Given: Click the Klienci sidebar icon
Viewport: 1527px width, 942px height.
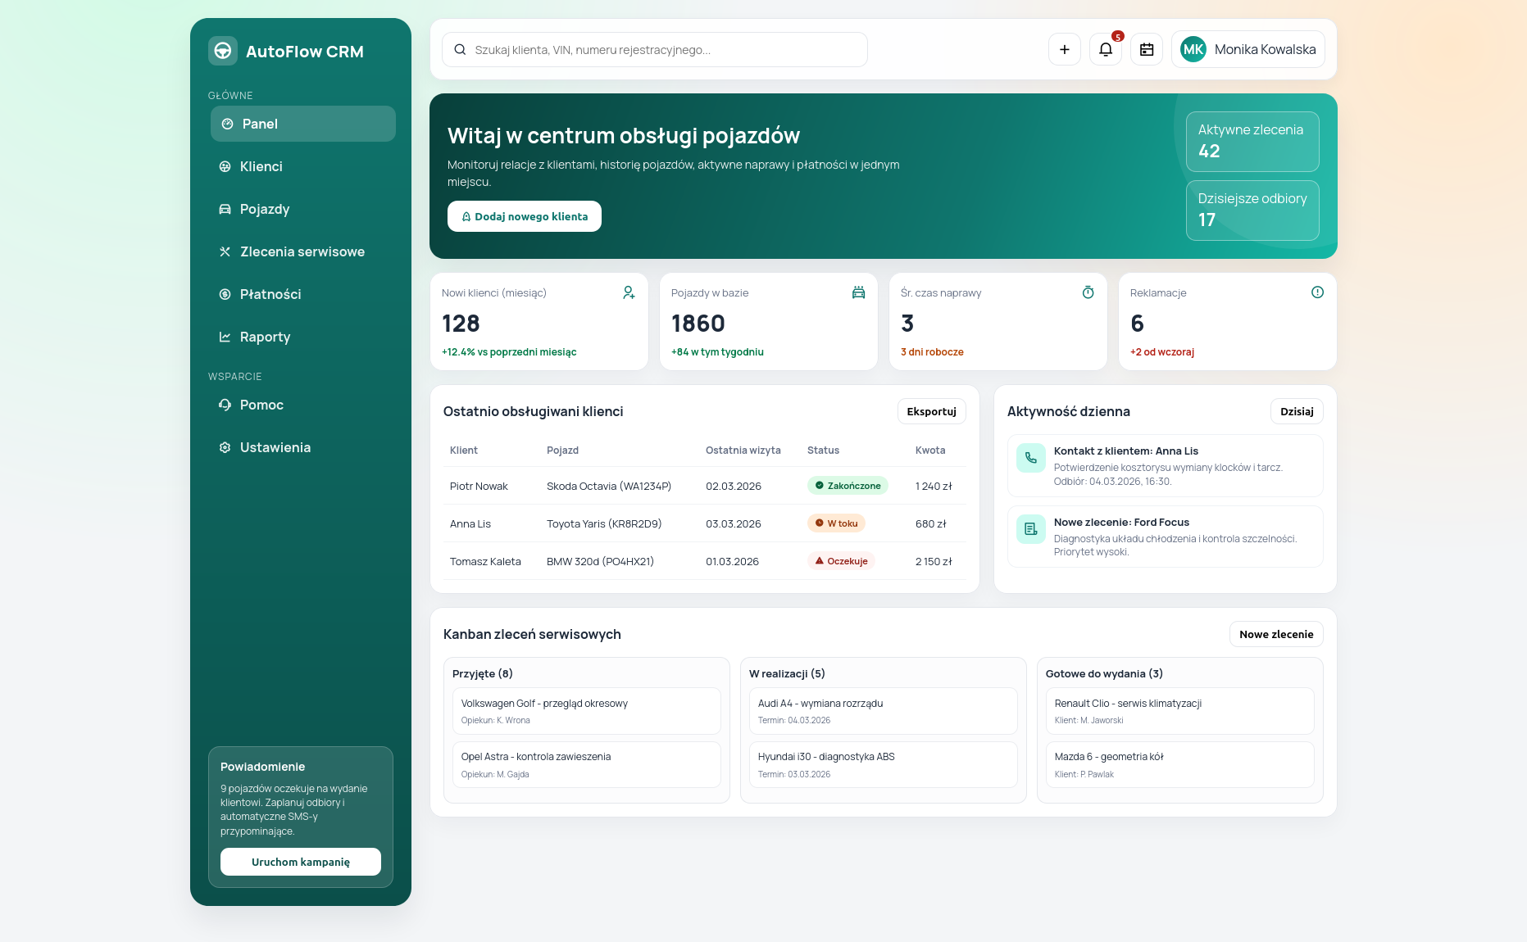Looking at the screenshot, I should pyautogui.click(x=225, y=166).
